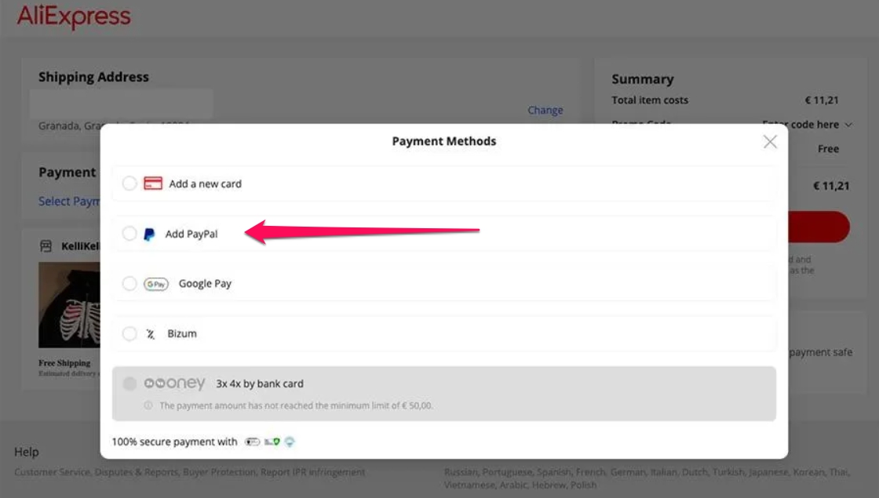Click the '100% secure payment with' text
This screenshot has height=498, width=879.
tap(174, 442)
